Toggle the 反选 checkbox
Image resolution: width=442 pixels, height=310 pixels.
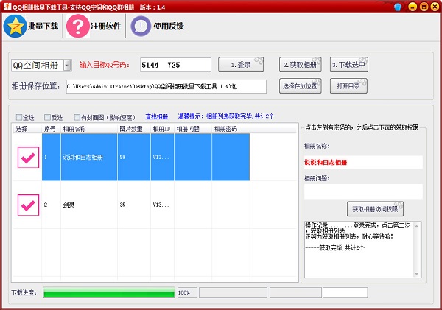[x=47, y=117]
